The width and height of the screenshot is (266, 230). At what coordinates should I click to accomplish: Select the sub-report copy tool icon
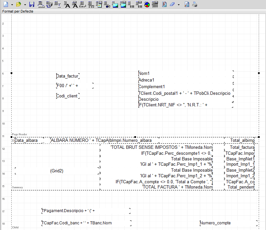[x=49, y=4]
